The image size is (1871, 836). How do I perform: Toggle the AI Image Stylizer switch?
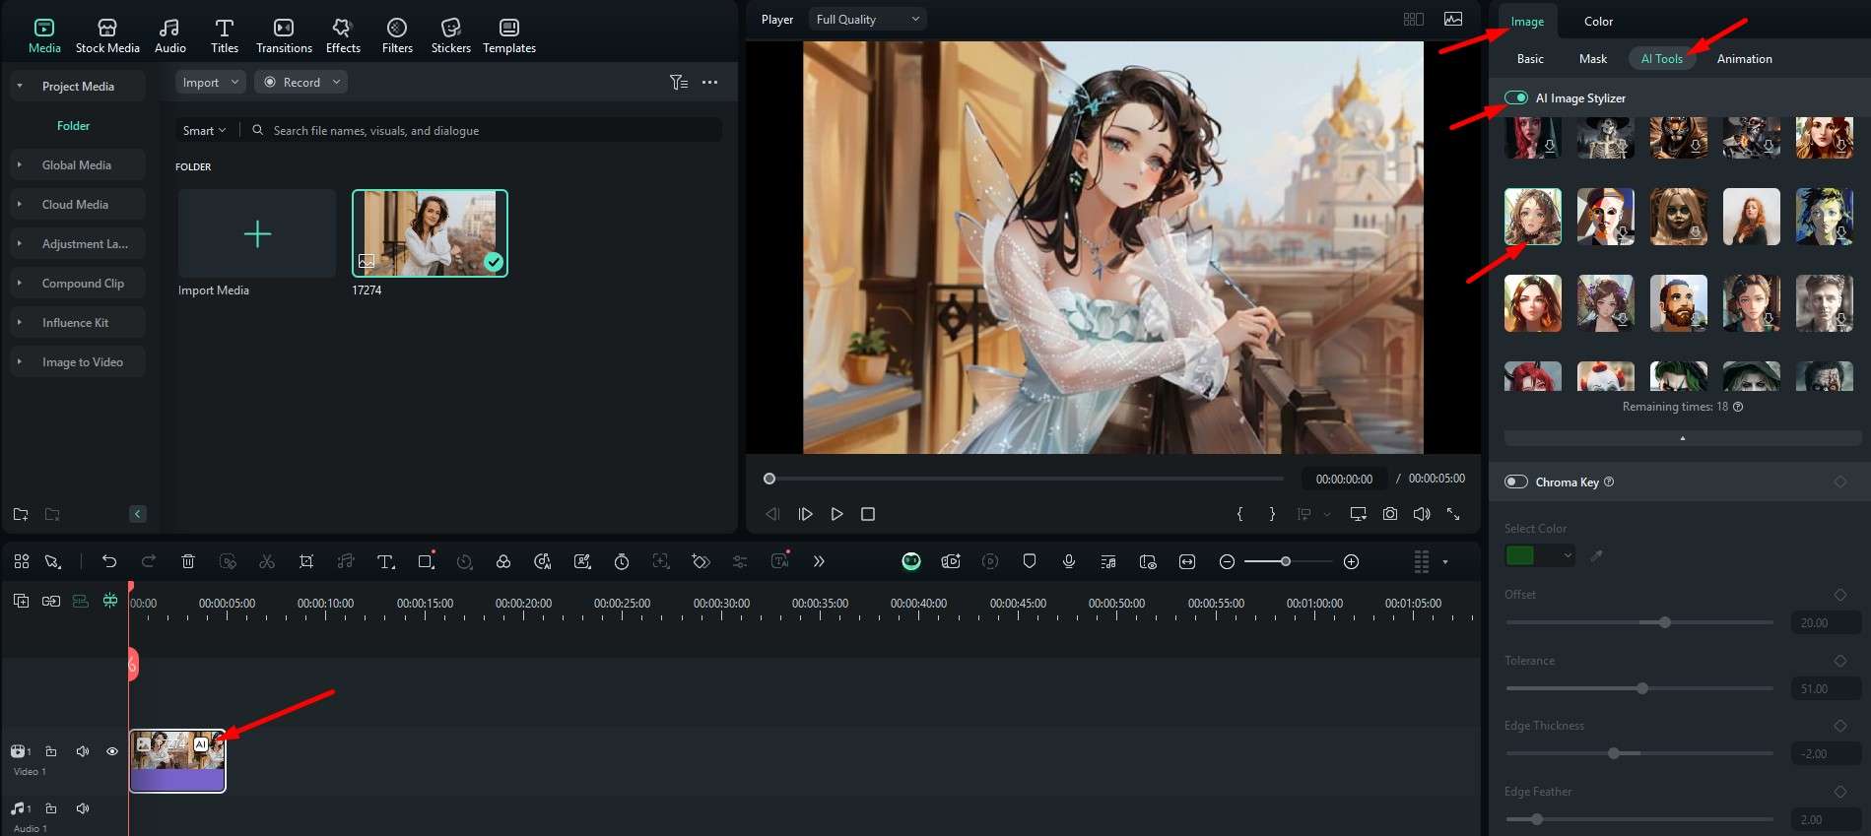tap(1516, 97)
